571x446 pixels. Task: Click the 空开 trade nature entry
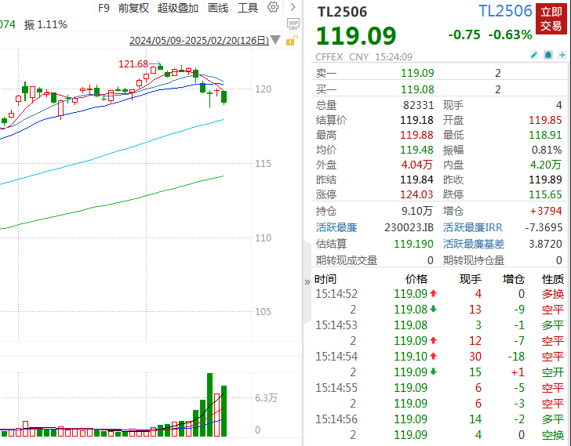point(553,372)
